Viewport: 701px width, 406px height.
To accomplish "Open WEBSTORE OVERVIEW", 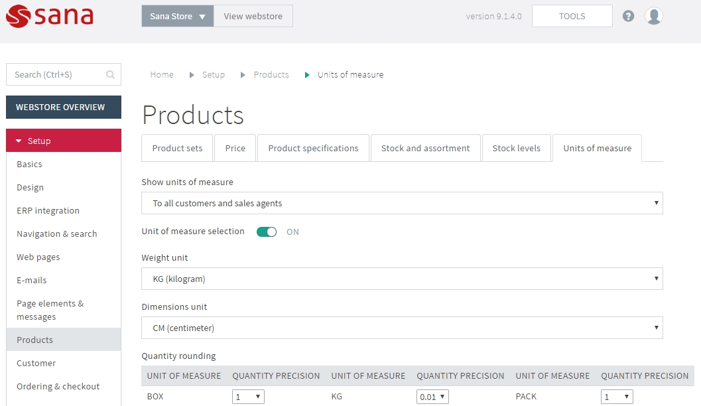I will pyautogui.click(x=64, y=107).
